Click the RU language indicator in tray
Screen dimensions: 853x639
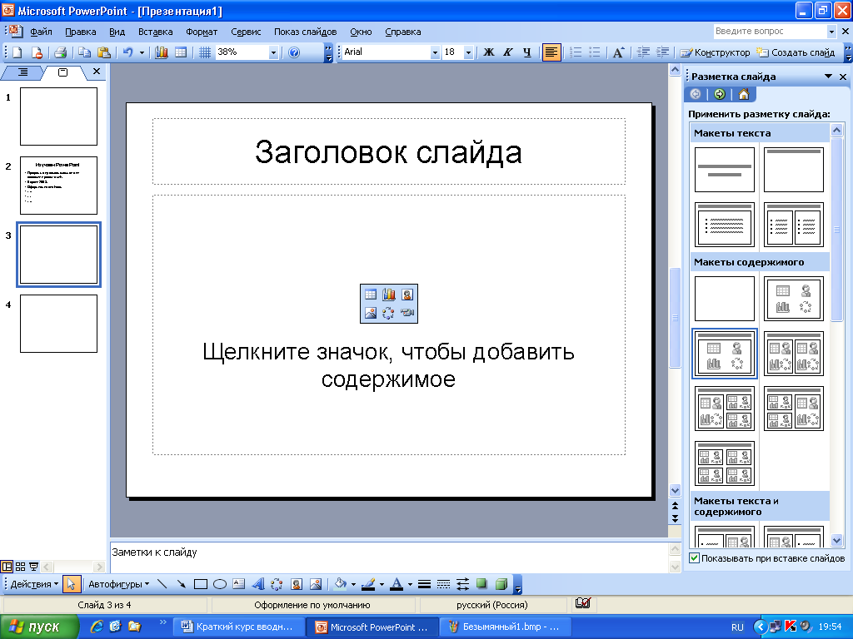[738, 627]
